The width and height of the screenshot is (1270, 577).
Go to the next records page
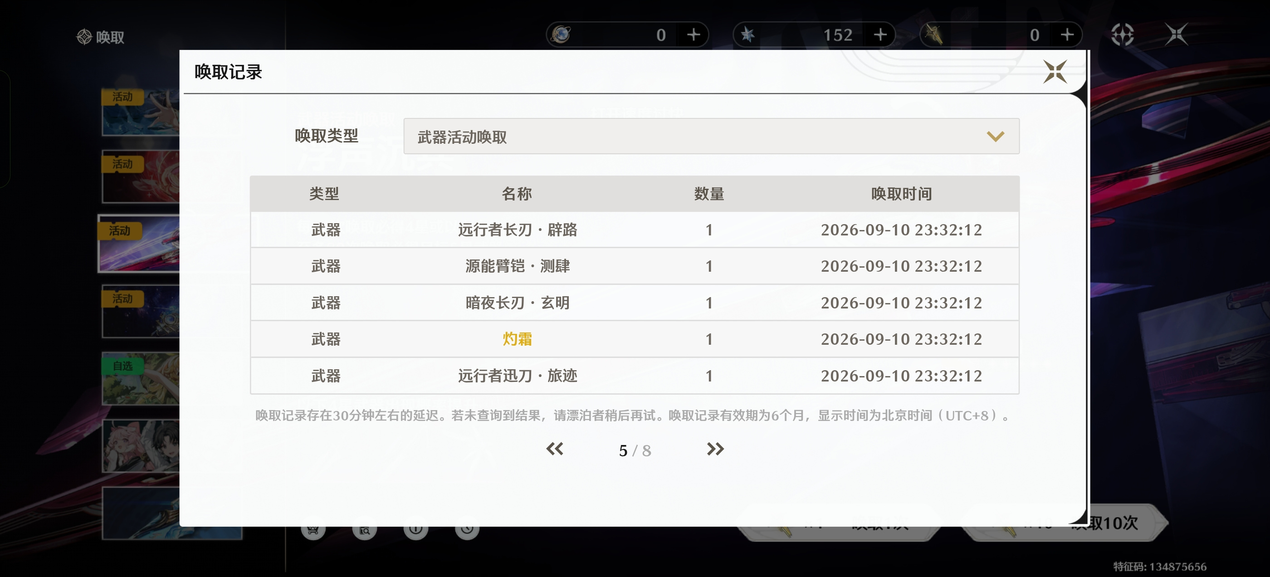click(x=715, y=449)
